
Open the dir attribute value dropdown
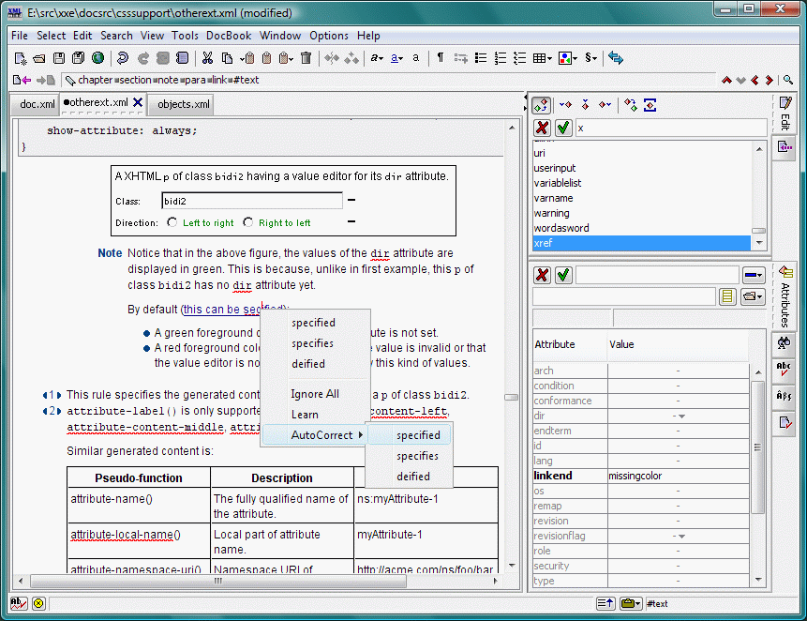point(681,416)
